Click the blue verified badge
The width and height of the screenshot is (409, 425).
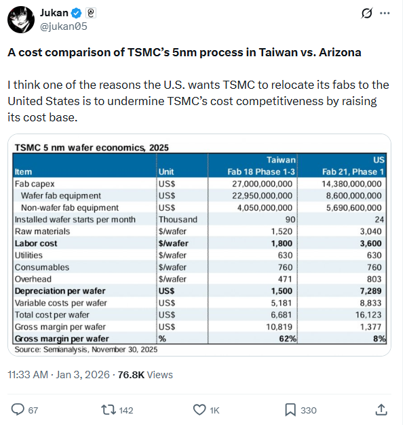coord(77,13)
